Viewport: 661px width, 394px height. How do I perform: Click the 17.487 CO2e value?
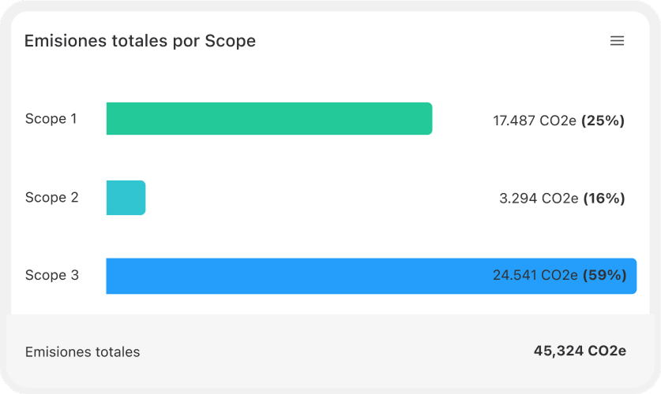click(x=535, y=121)
